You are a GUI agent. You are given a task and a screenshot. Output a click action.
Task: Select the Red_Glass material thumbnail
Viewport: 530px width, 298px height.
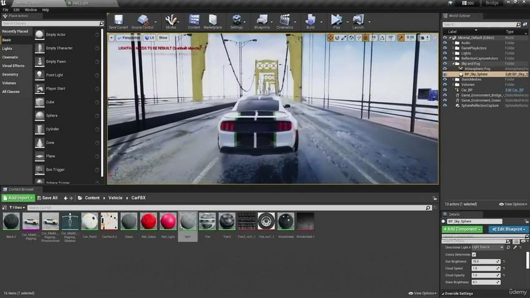(x=148, y=221)
